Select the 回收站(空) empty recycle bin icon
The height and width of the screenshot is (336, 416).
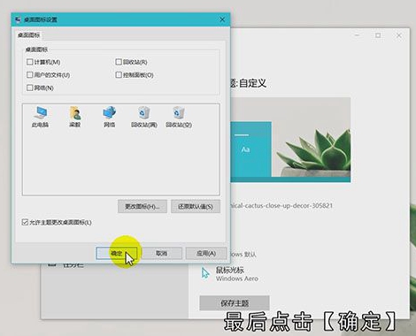click(x=179, y=117)
